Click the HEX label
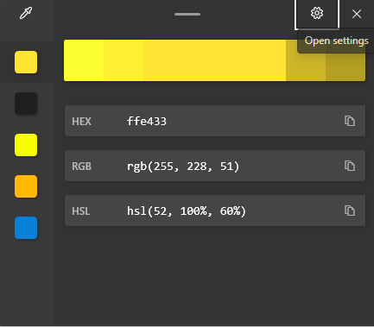The width and height of the screenshot is (374, 327). pyautogui.click(x=81, y=122)
